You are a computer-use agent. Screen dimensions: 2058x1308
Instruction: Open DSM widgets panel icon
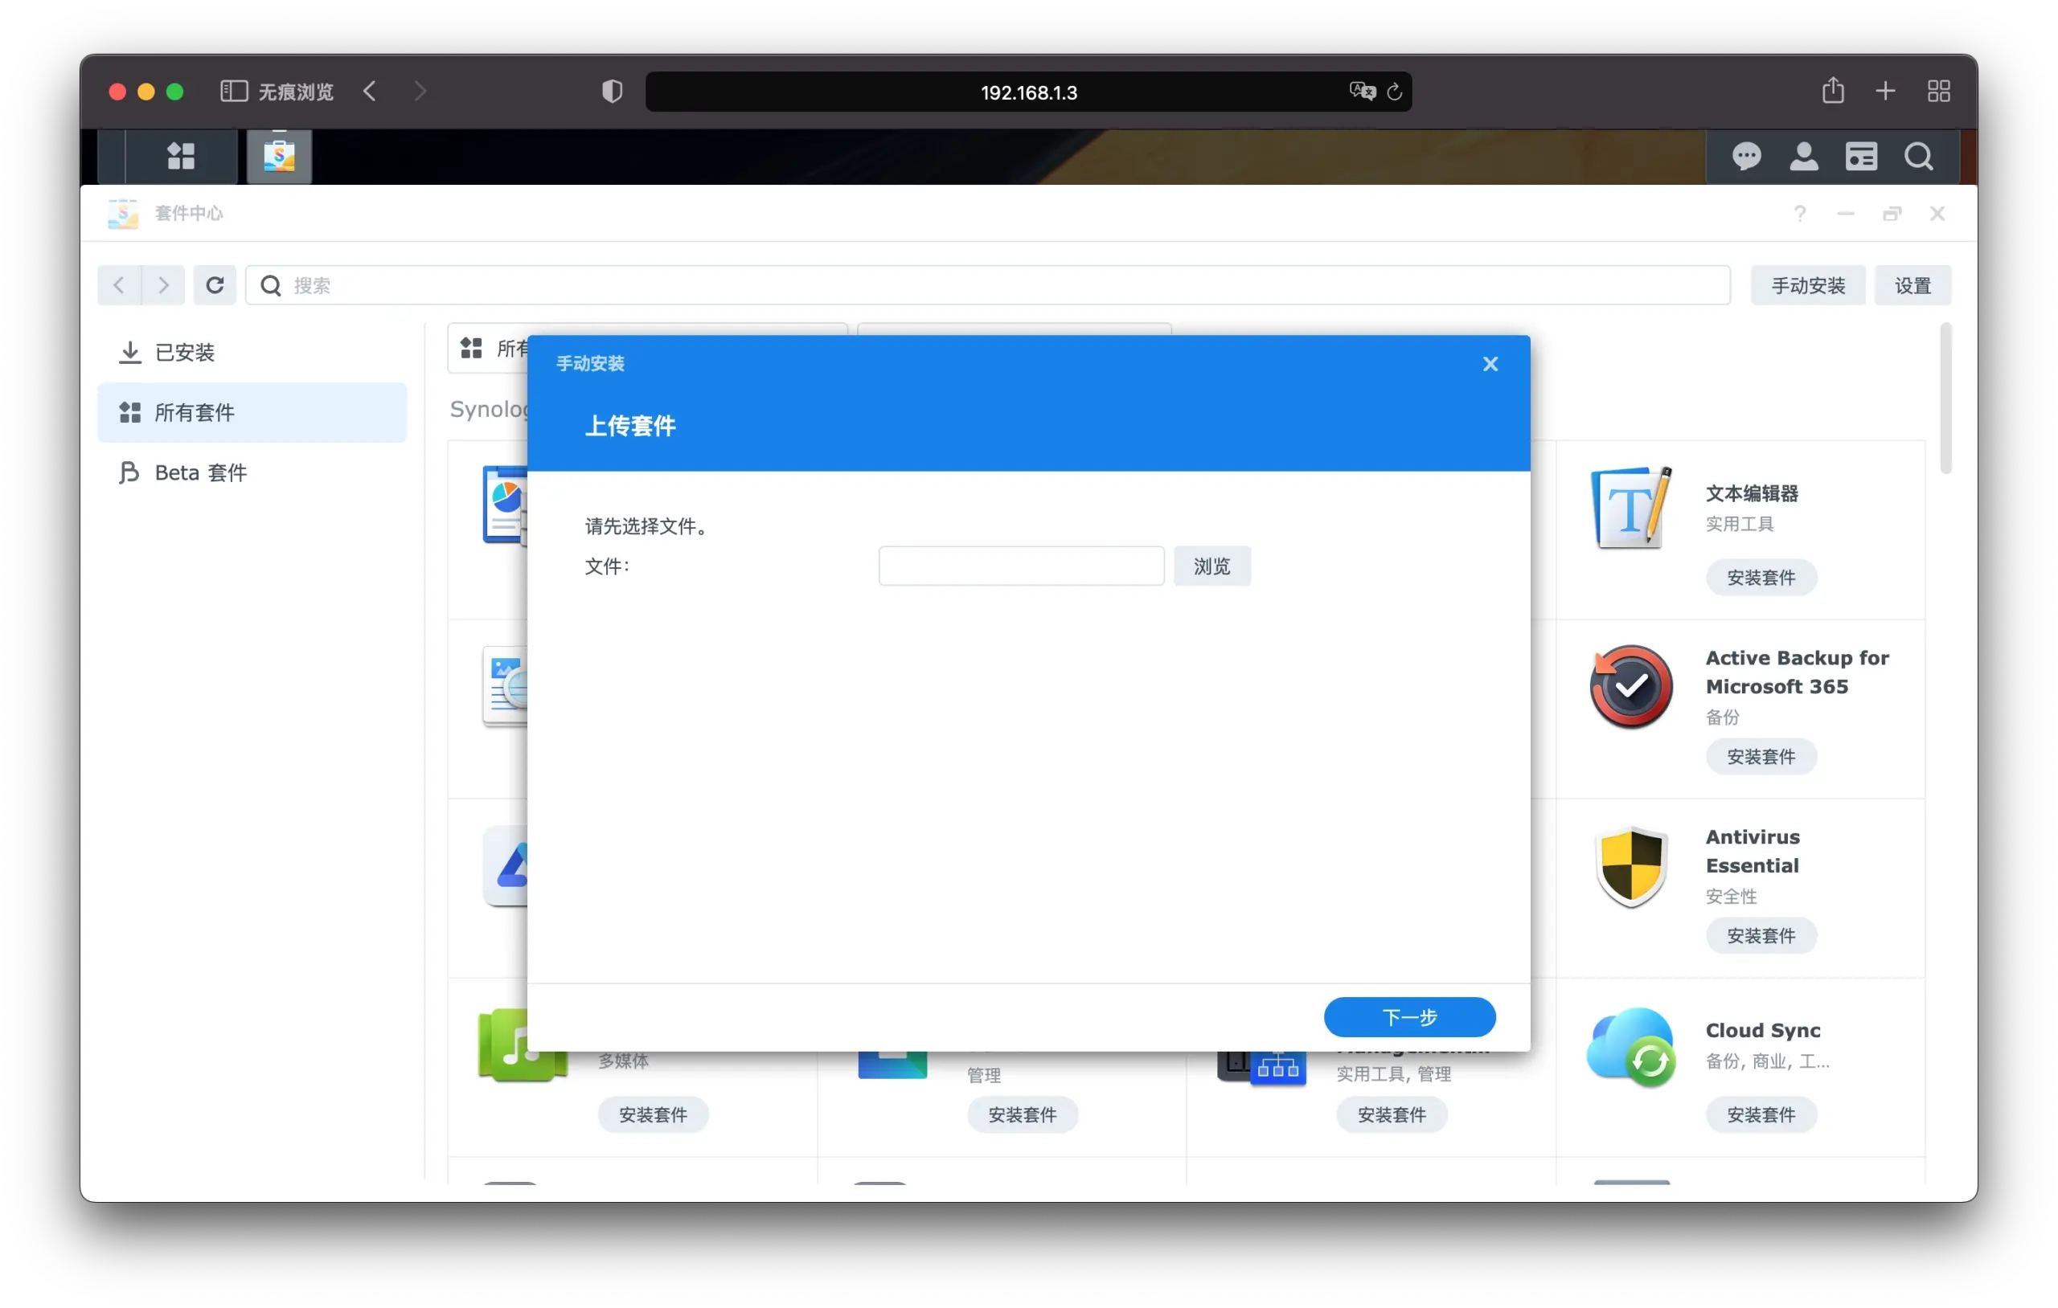(1860, 157)
